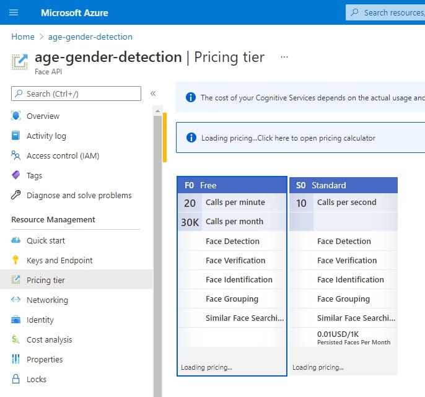Image resolution: width=425 pixels, height=397 pixels.
Task: Click '10 Calls per second' row
Action: [x=343, y=203]
